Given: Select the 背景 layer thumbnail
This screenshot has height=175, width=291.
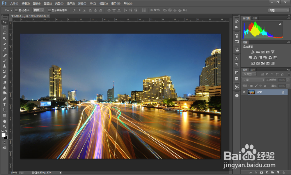Looking at the screenshot, I should 251,92.
